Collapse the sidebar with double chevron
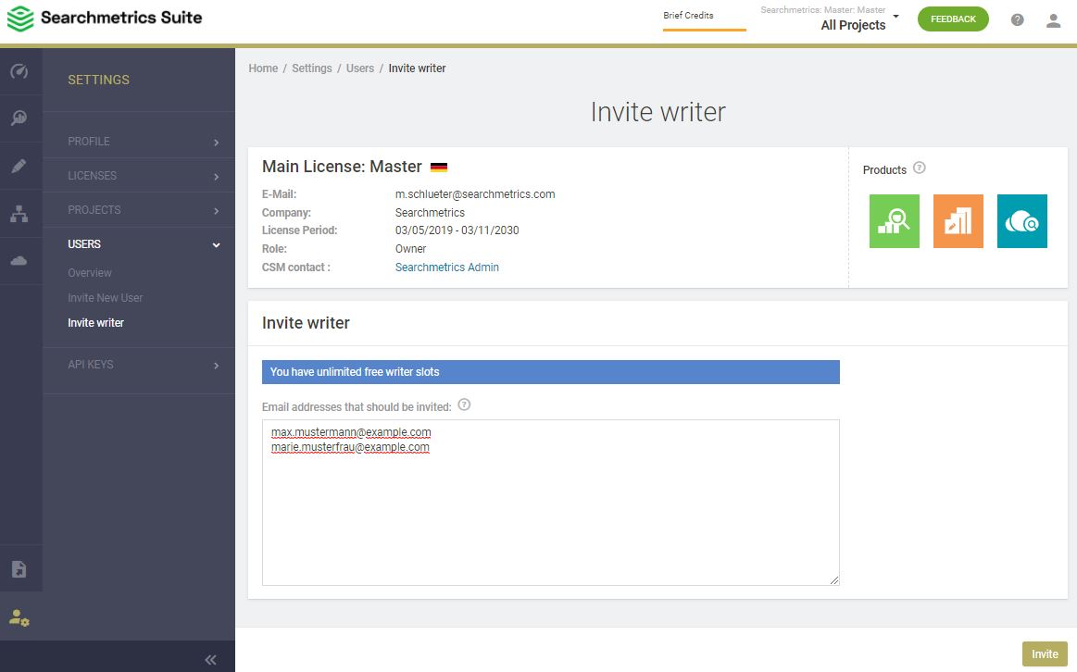The width and height of the screenshot is (1077, 672). tap(211, 660)
